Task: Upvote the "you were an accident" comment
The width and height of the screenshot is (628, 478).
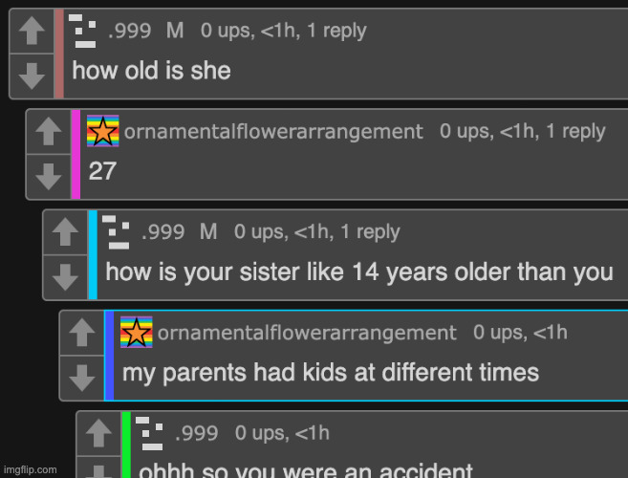Action: (x=98, y=433)
